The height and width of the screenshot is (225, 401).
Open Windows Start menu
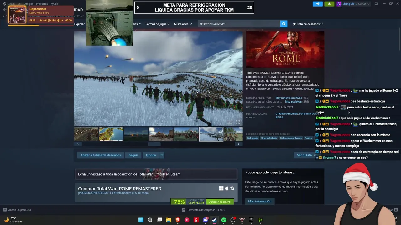(x=141, y=220)
